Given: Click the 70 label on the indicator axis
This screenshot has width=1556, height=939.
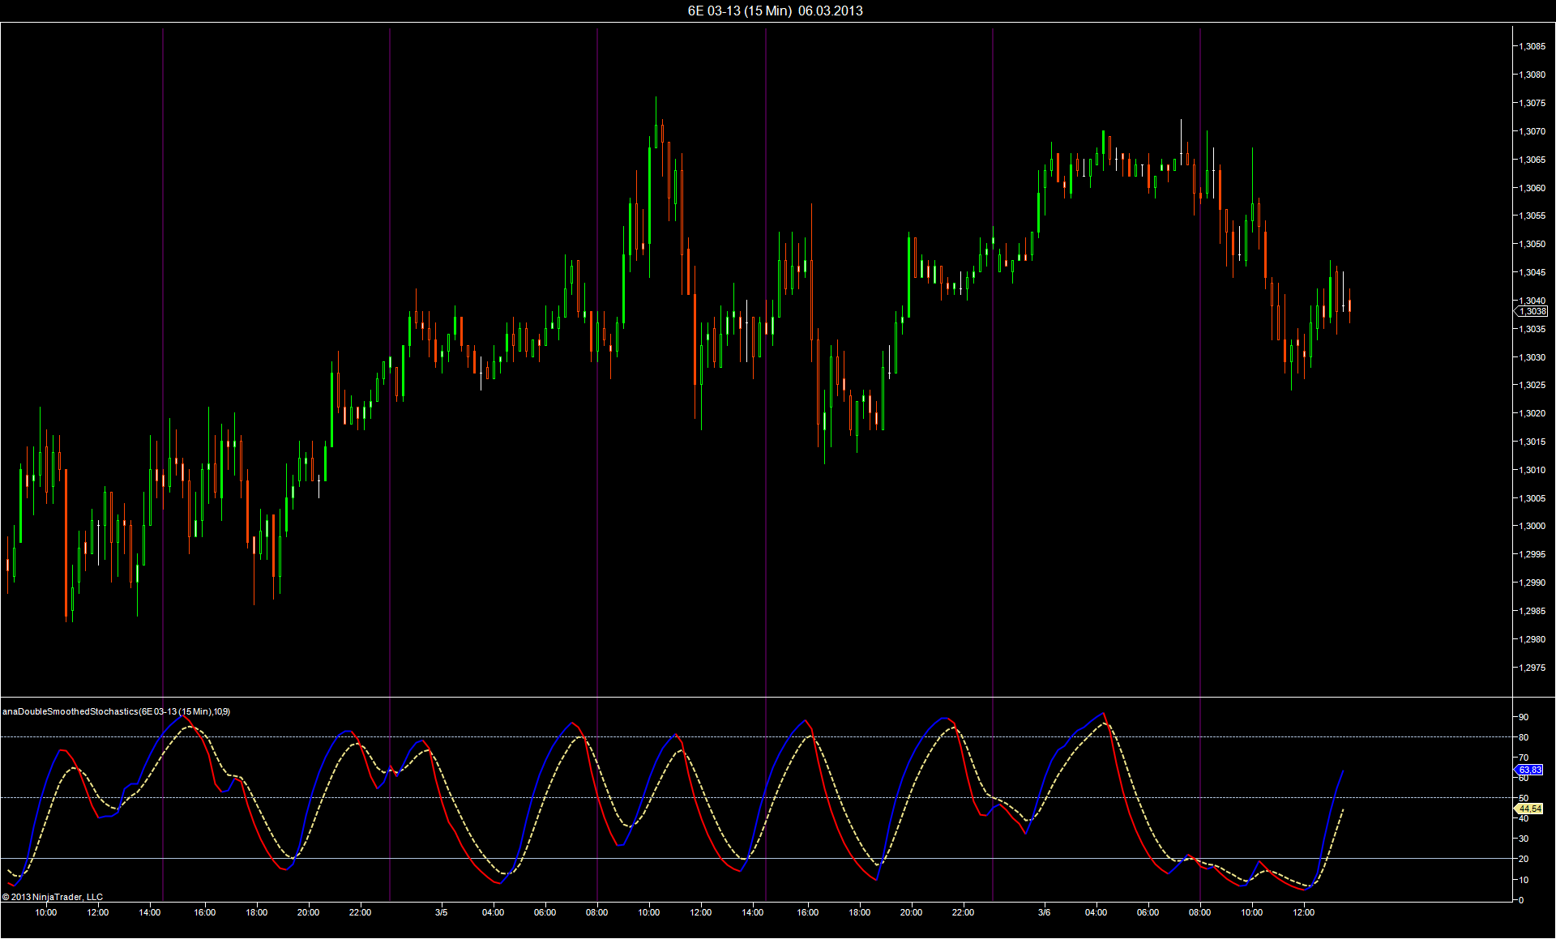Looking at the screenshot, I should [x=1524, y=758].
